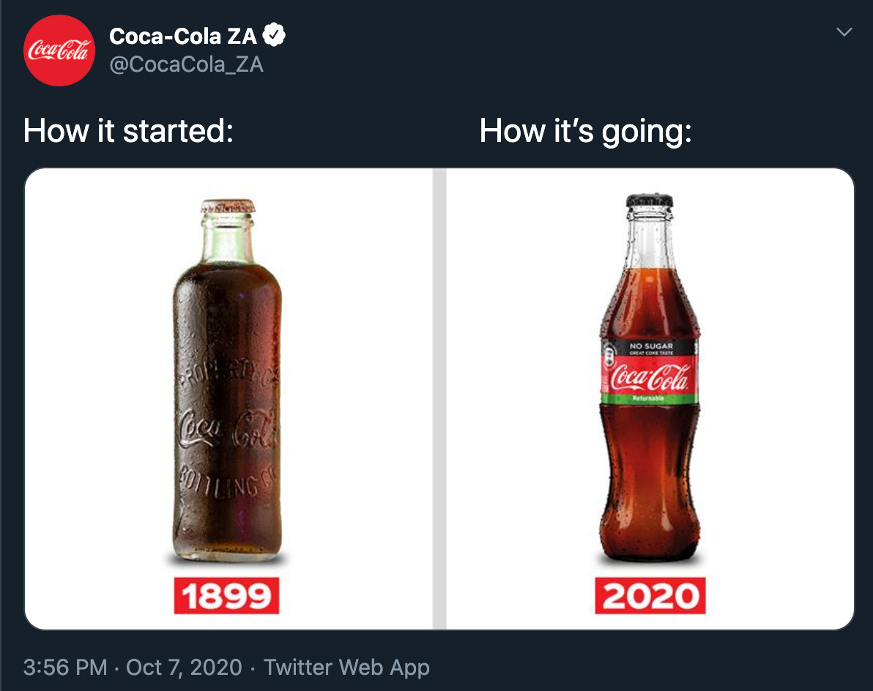Expand the tweet options chevron menu
The height and width of the screenshot is (691, 873).
tap(844, 32)
